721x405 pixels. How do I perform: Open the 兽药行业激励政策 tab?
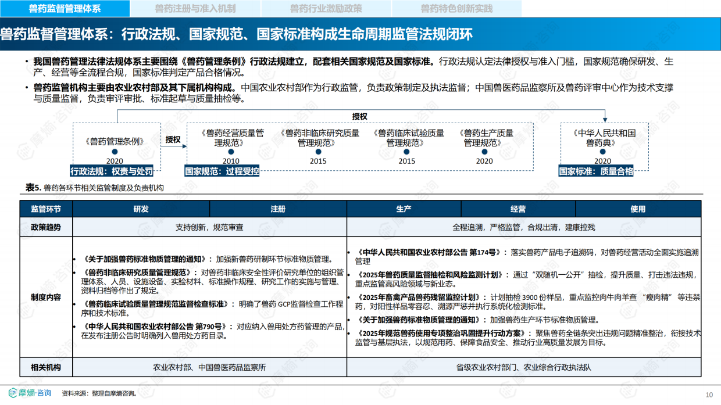coord(330,9)
